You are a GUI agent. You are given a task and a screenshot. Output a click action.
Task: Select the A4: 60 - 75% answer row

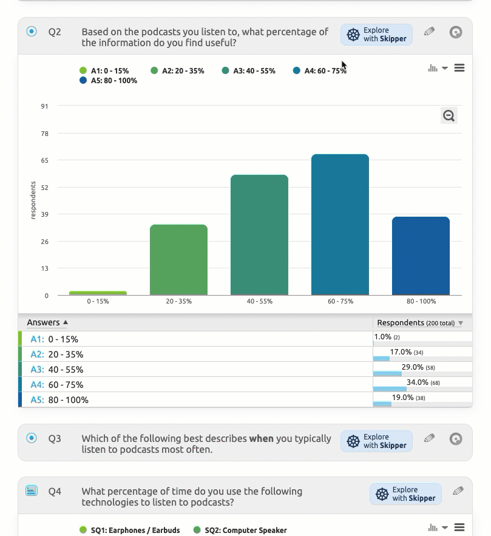tap(57, 385)
